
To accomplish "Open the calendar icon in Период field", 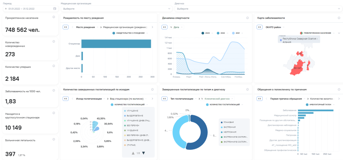I will 54,8.
